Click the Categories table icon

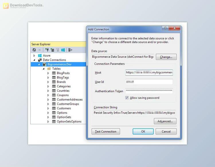point(54,86)
